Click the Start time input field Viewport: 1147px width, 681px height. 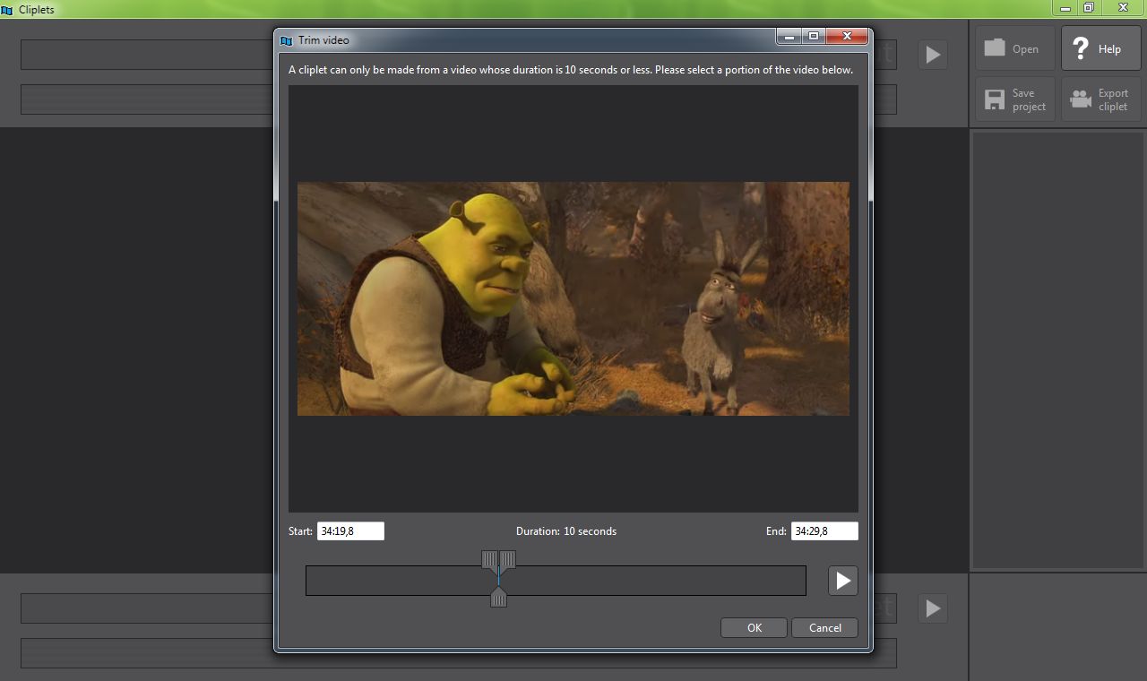[x=350, y=531]
